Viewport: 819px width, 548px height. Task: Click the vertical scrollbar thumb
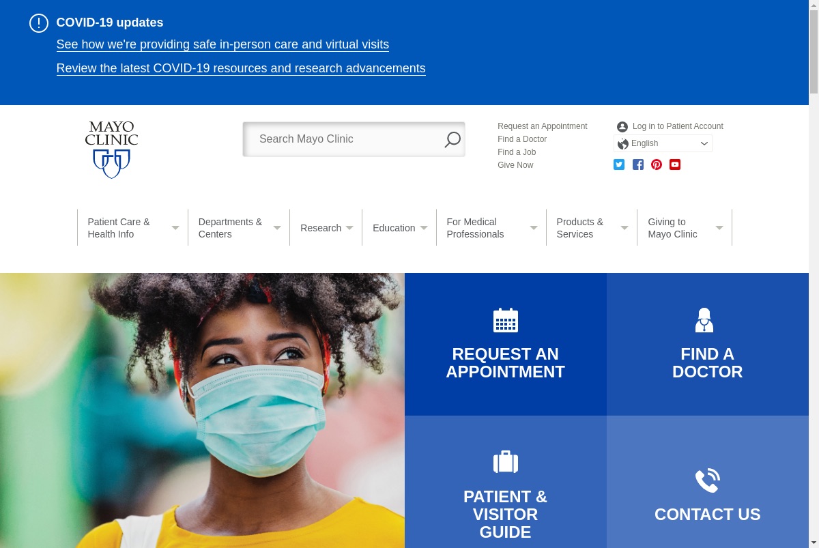coord(814,51)
